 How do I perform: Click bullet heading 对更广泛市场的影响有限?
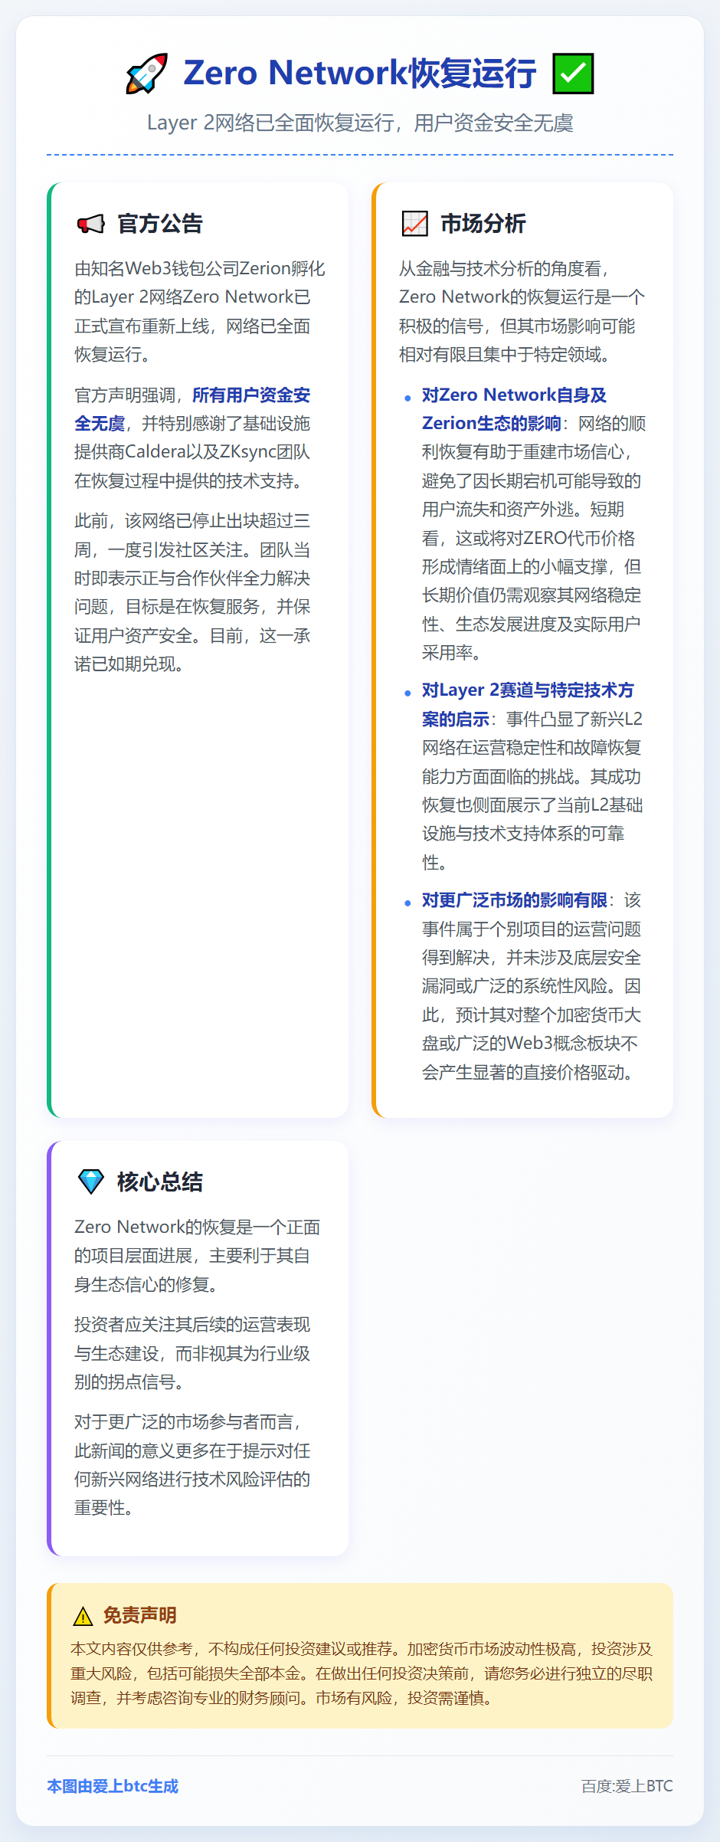515,900
